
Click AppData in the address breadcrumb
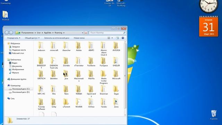(48, 33)
